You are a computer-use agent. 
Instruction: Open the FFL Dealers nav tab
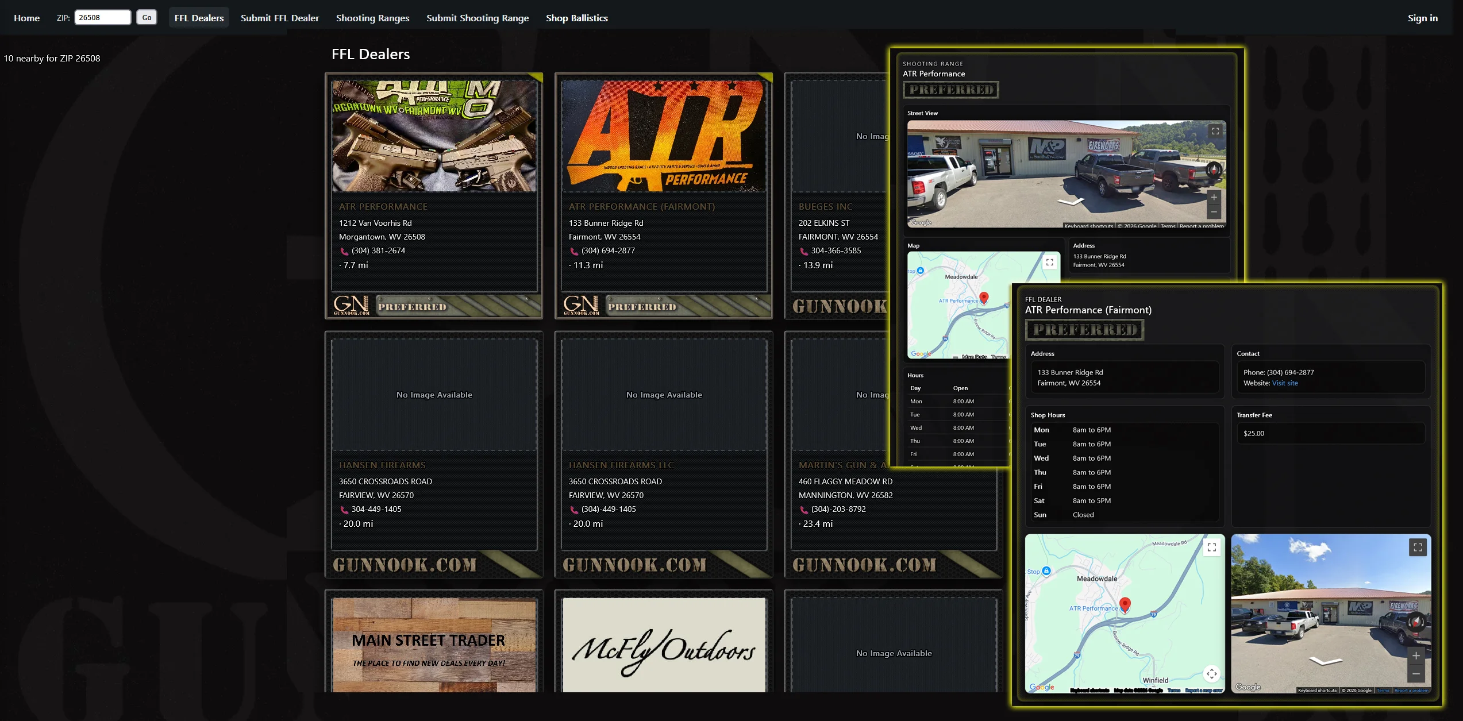click(x=199, y=18)
